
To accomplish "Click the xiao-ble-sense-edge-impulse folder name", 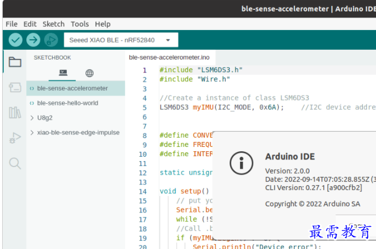I will [x=78, y=133].
